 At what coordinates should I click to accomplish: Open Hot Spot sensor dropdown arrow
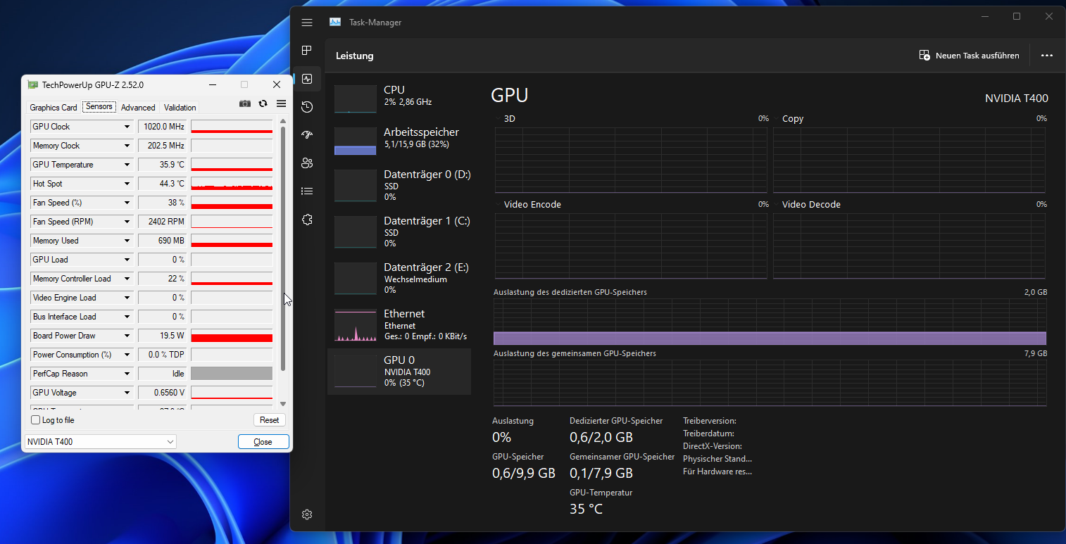coord(127,184)
